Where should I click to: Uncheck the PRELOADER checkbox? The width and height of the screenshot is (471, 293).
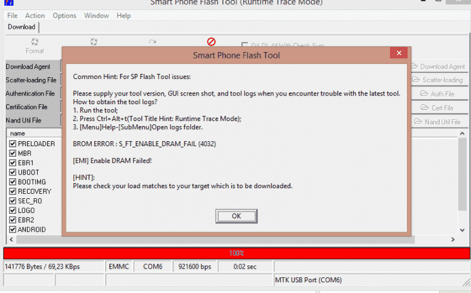coord(13,144)
